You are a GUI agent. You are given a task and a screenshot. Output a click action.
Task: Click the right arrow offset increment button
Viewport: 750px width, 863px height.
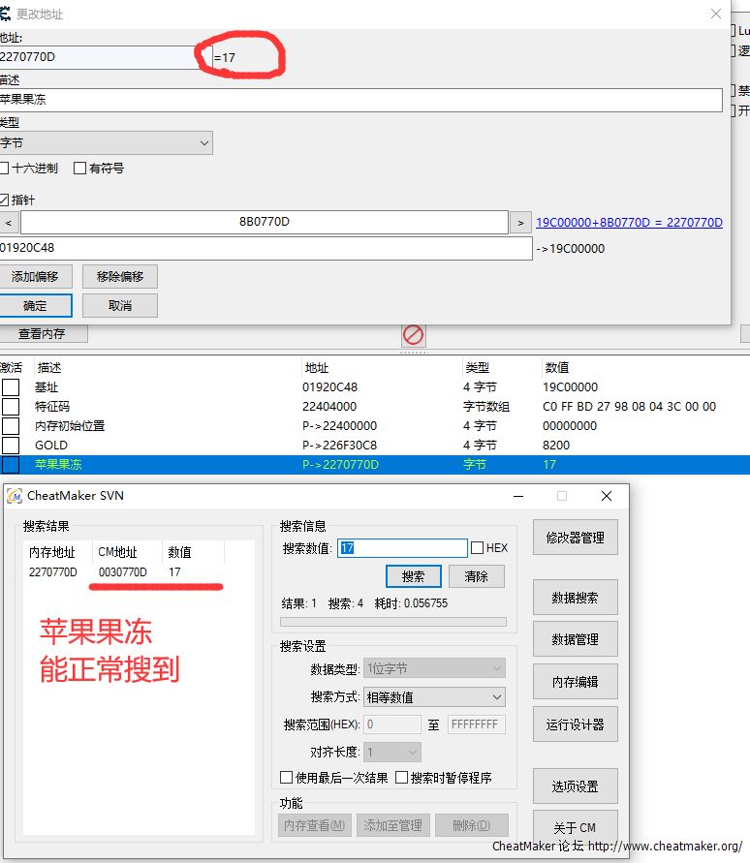520,223
